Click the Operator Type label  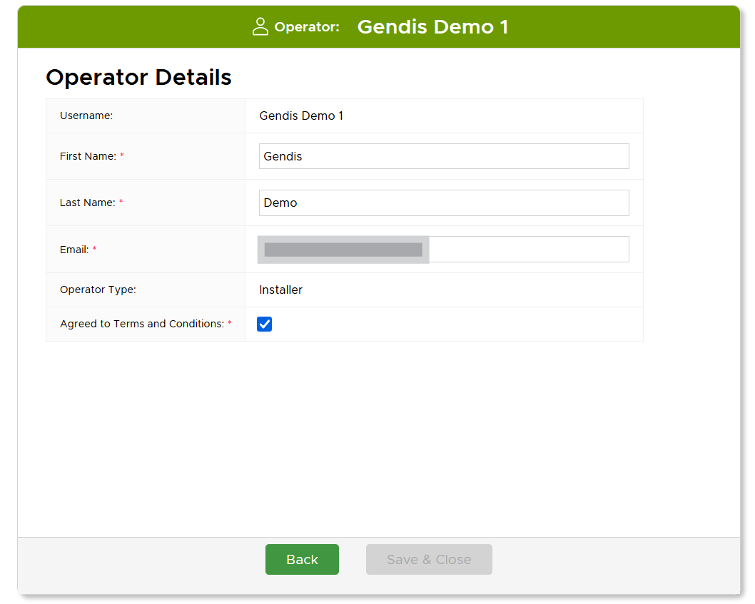pos(98,290)
